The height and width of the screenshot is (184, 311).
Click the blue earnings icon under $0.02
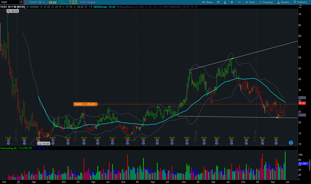pos(172,143)
